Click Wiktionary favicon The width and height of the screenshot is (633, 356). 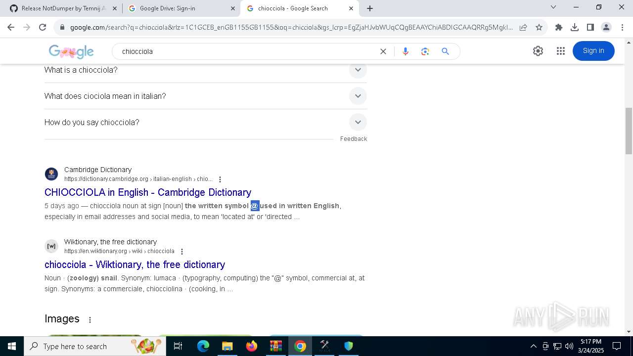coord(51,246)
